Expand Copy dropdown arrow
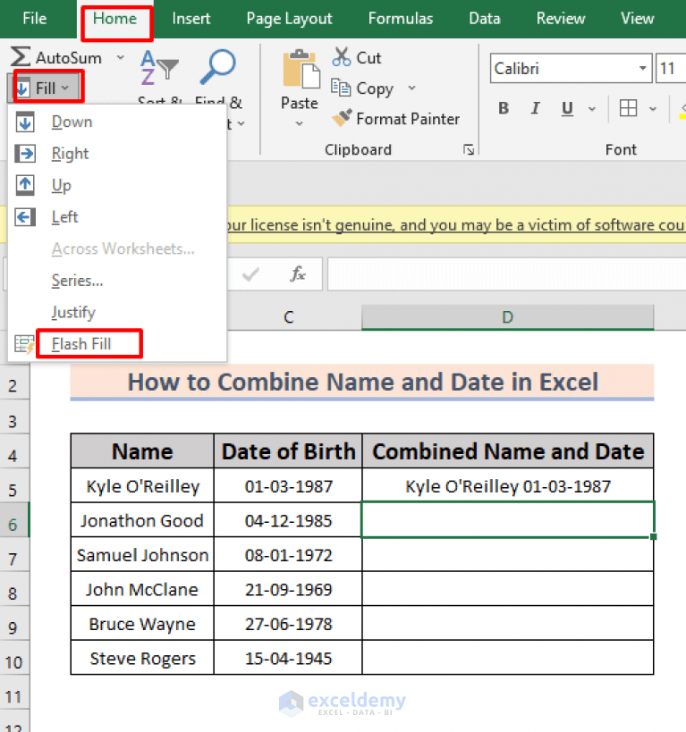Screen dimensions: 686x732 coord(411,88)
